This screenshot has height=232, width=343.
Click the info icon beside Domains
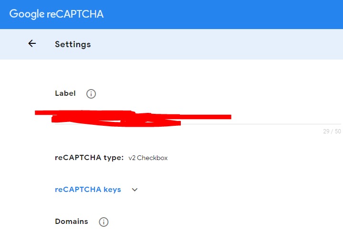pyautogui.click(x=104, y=222)
